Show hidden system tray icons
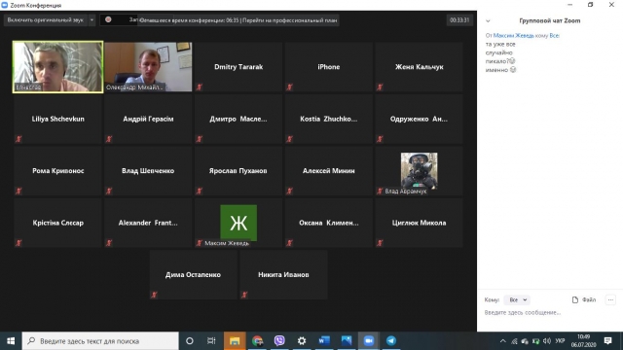Image resolution: width=623 pixels, height=350 pixels. (x=502, y=341)
